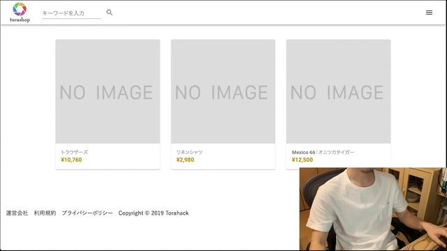Viewport: 447px width, 251px height.
Task: Click the ¥10,760 price
Action: tap(71, 160)
